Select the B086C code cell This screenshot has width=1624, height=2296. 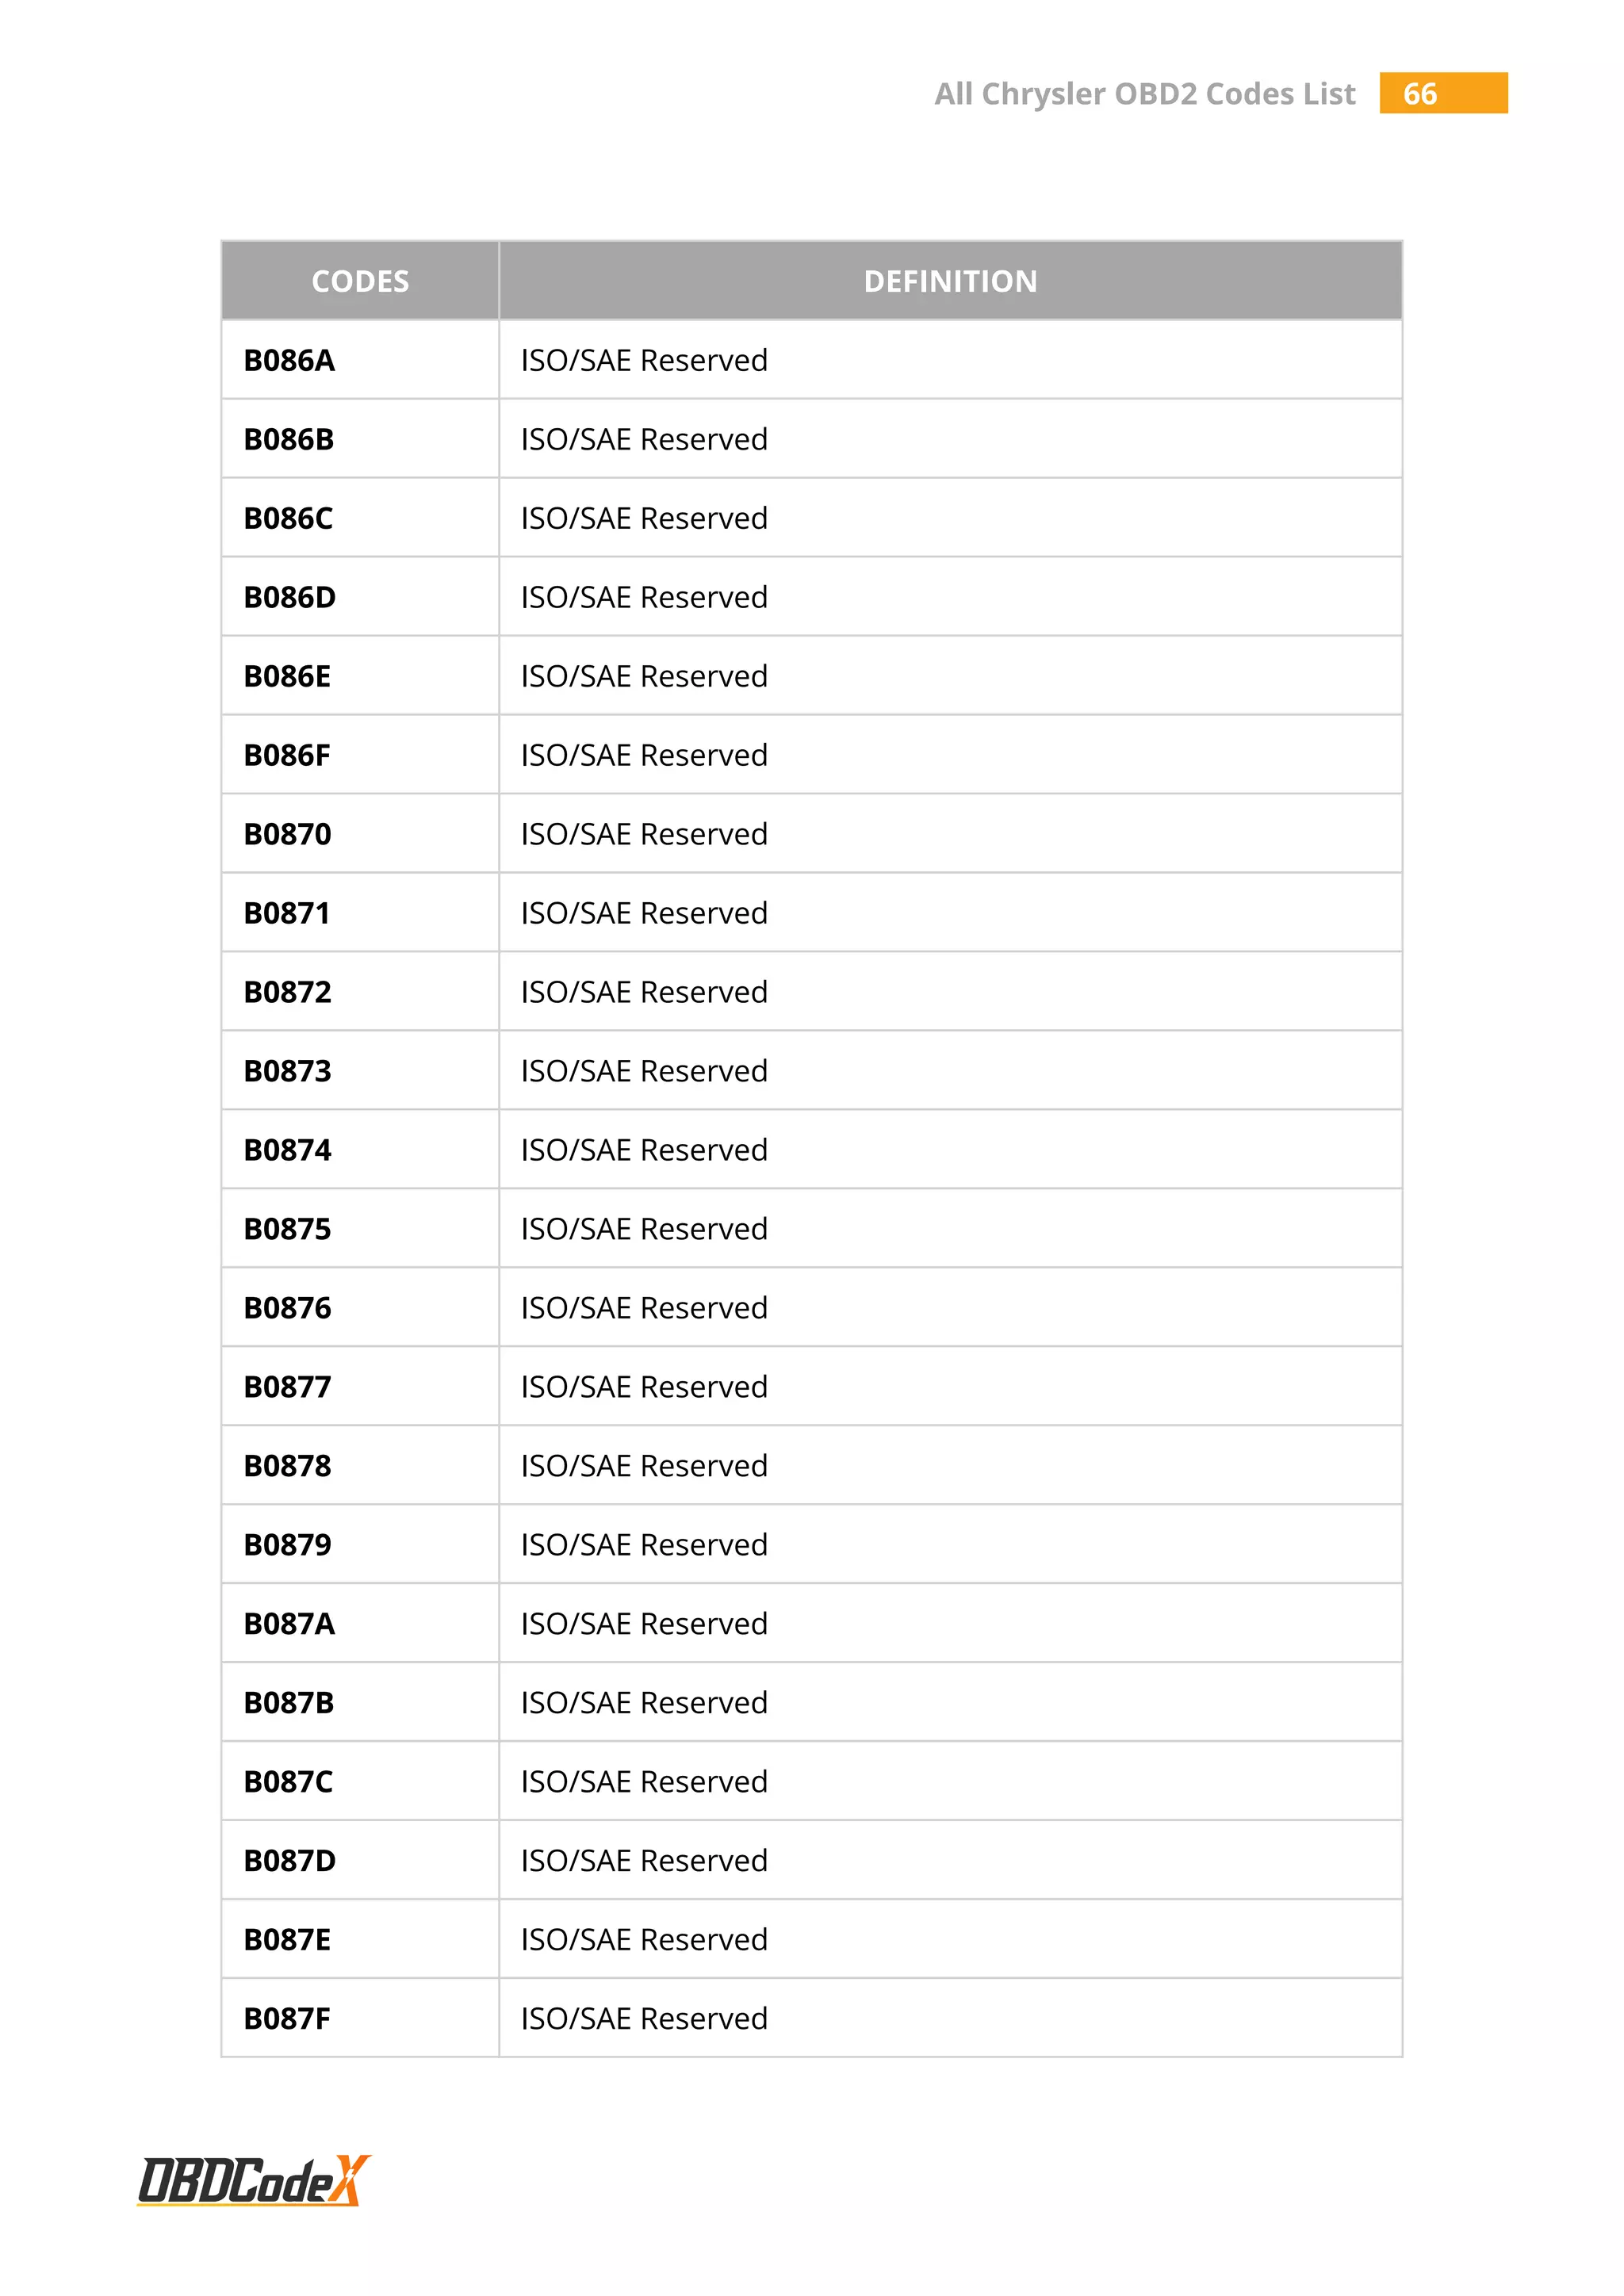click(x=288, y=518)
